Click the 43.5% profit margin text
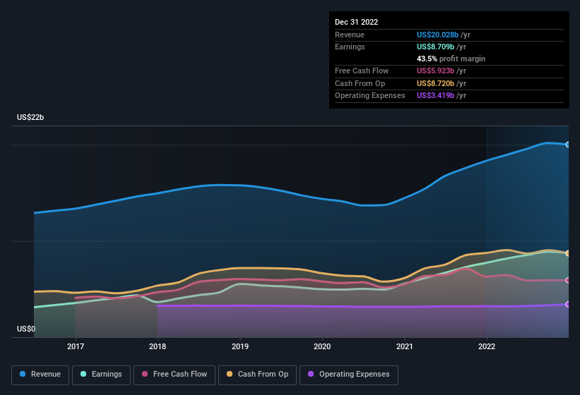Image resolution: width=580 pixels, height=395 pixels. [451, 59]
